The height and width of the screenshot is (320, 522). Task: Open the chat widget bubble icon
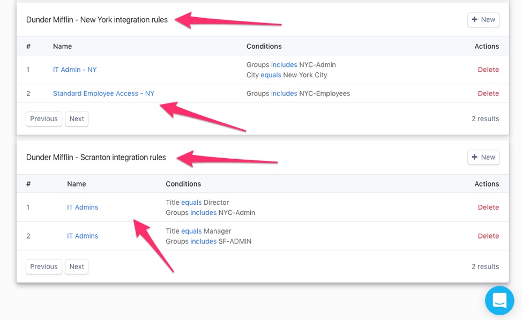tap(499, 300)
